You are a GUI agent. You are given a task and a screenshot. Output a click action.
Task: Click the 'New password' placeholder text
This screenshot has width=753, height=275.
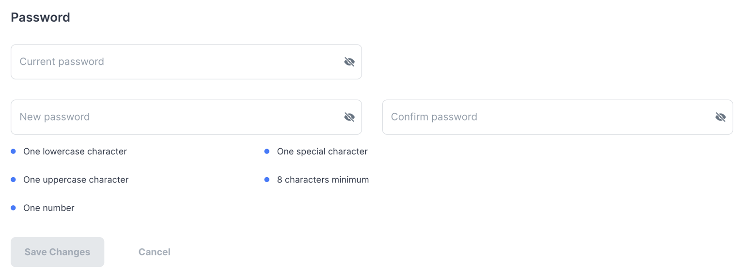click(55, 117)
